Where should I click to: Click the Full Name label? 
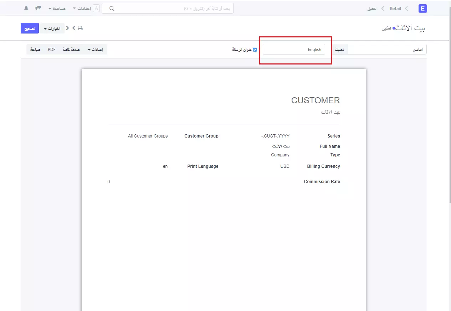click(x=330, y=146)
